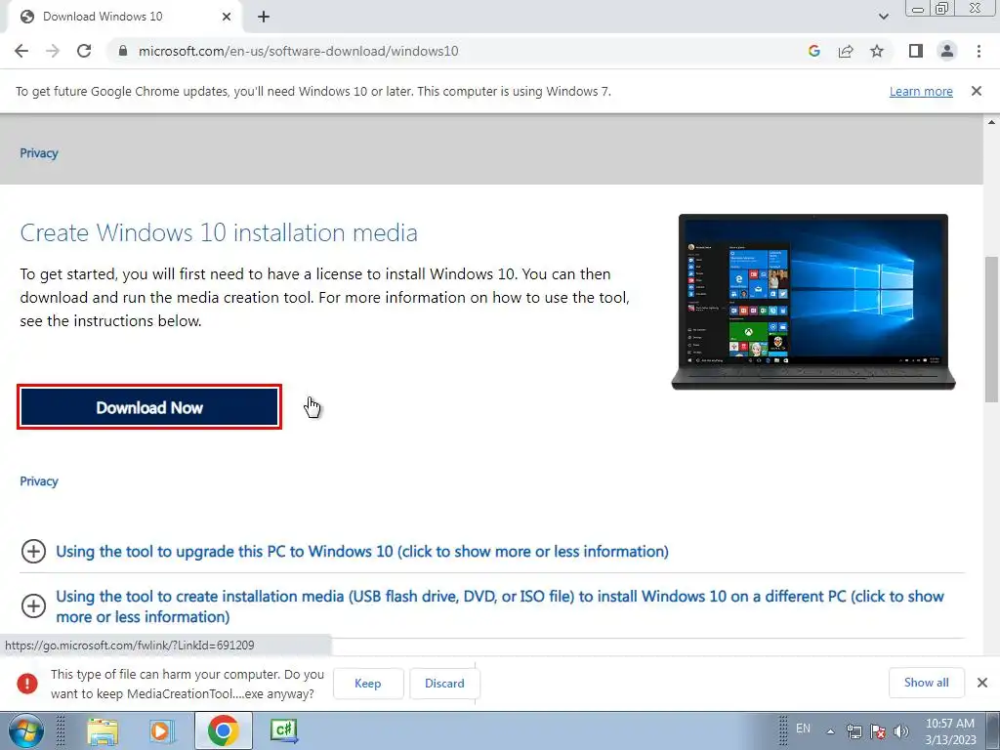
Task: Click the network tray icon
Action: [x=854, y=730]
